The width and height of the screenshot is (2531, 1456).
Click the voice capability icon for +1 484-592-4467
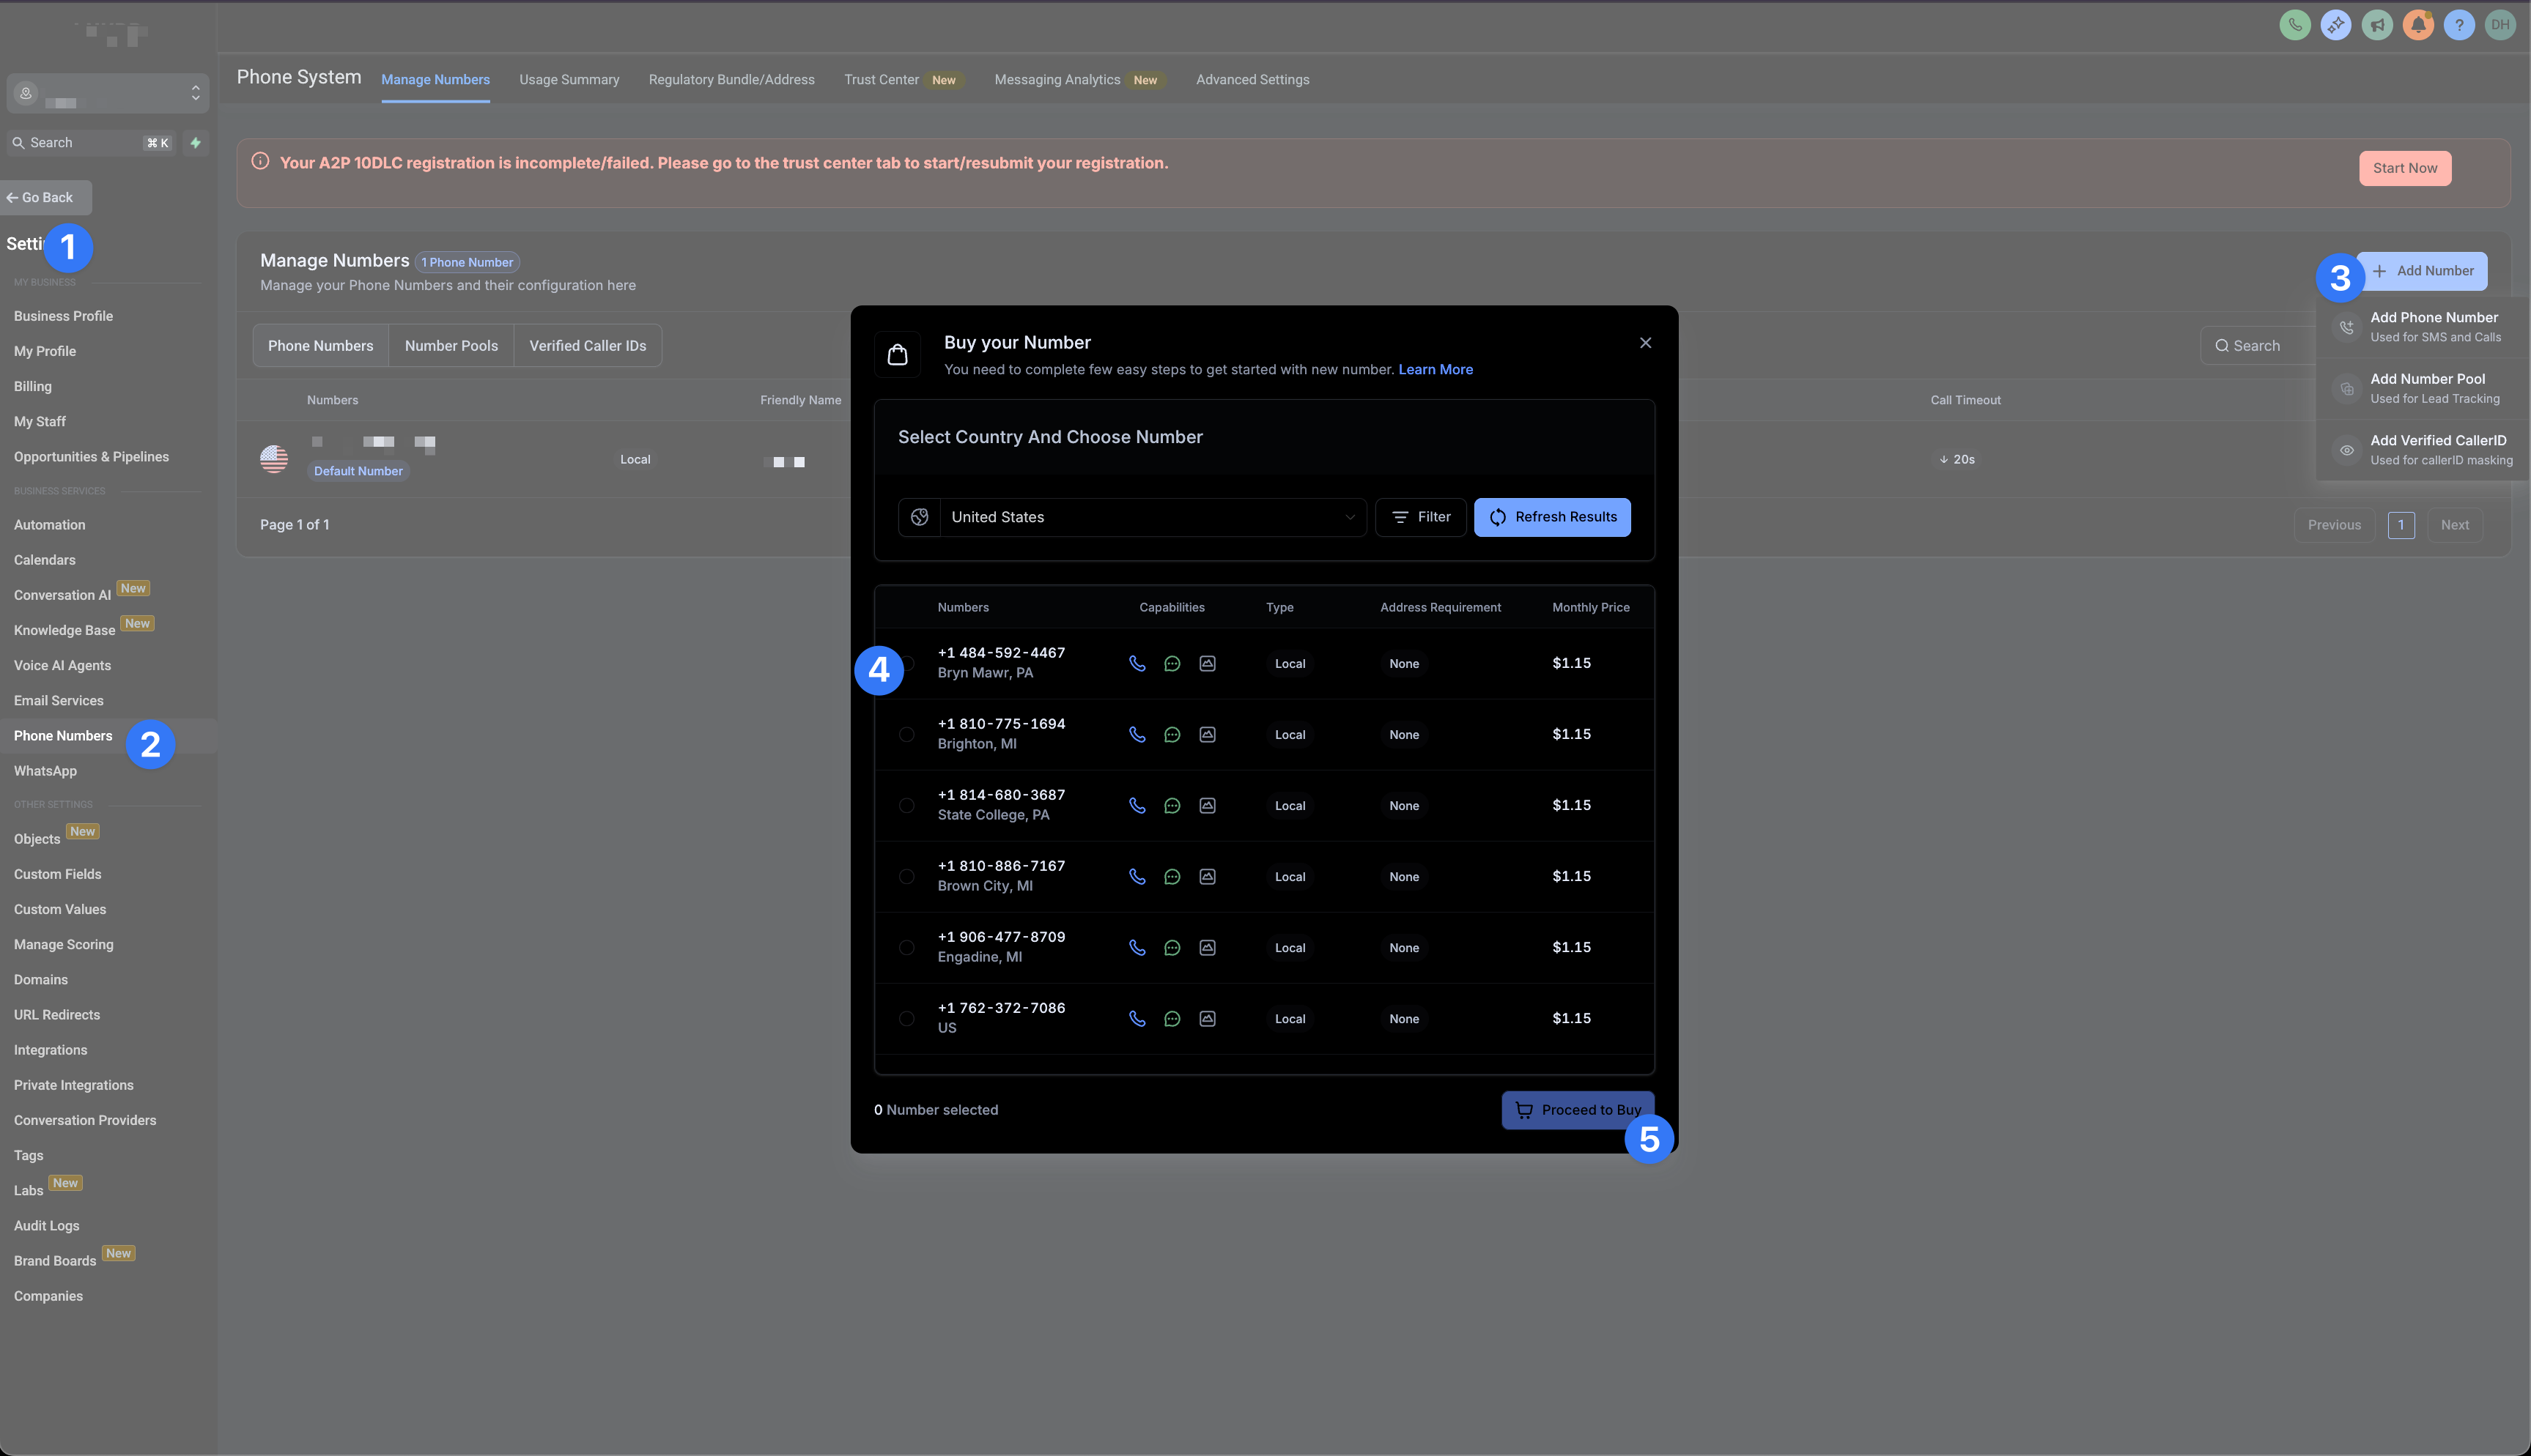pos(1137,664)
